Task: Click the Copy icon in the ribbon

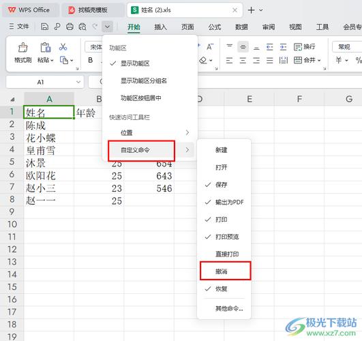Action: [63, 60]
